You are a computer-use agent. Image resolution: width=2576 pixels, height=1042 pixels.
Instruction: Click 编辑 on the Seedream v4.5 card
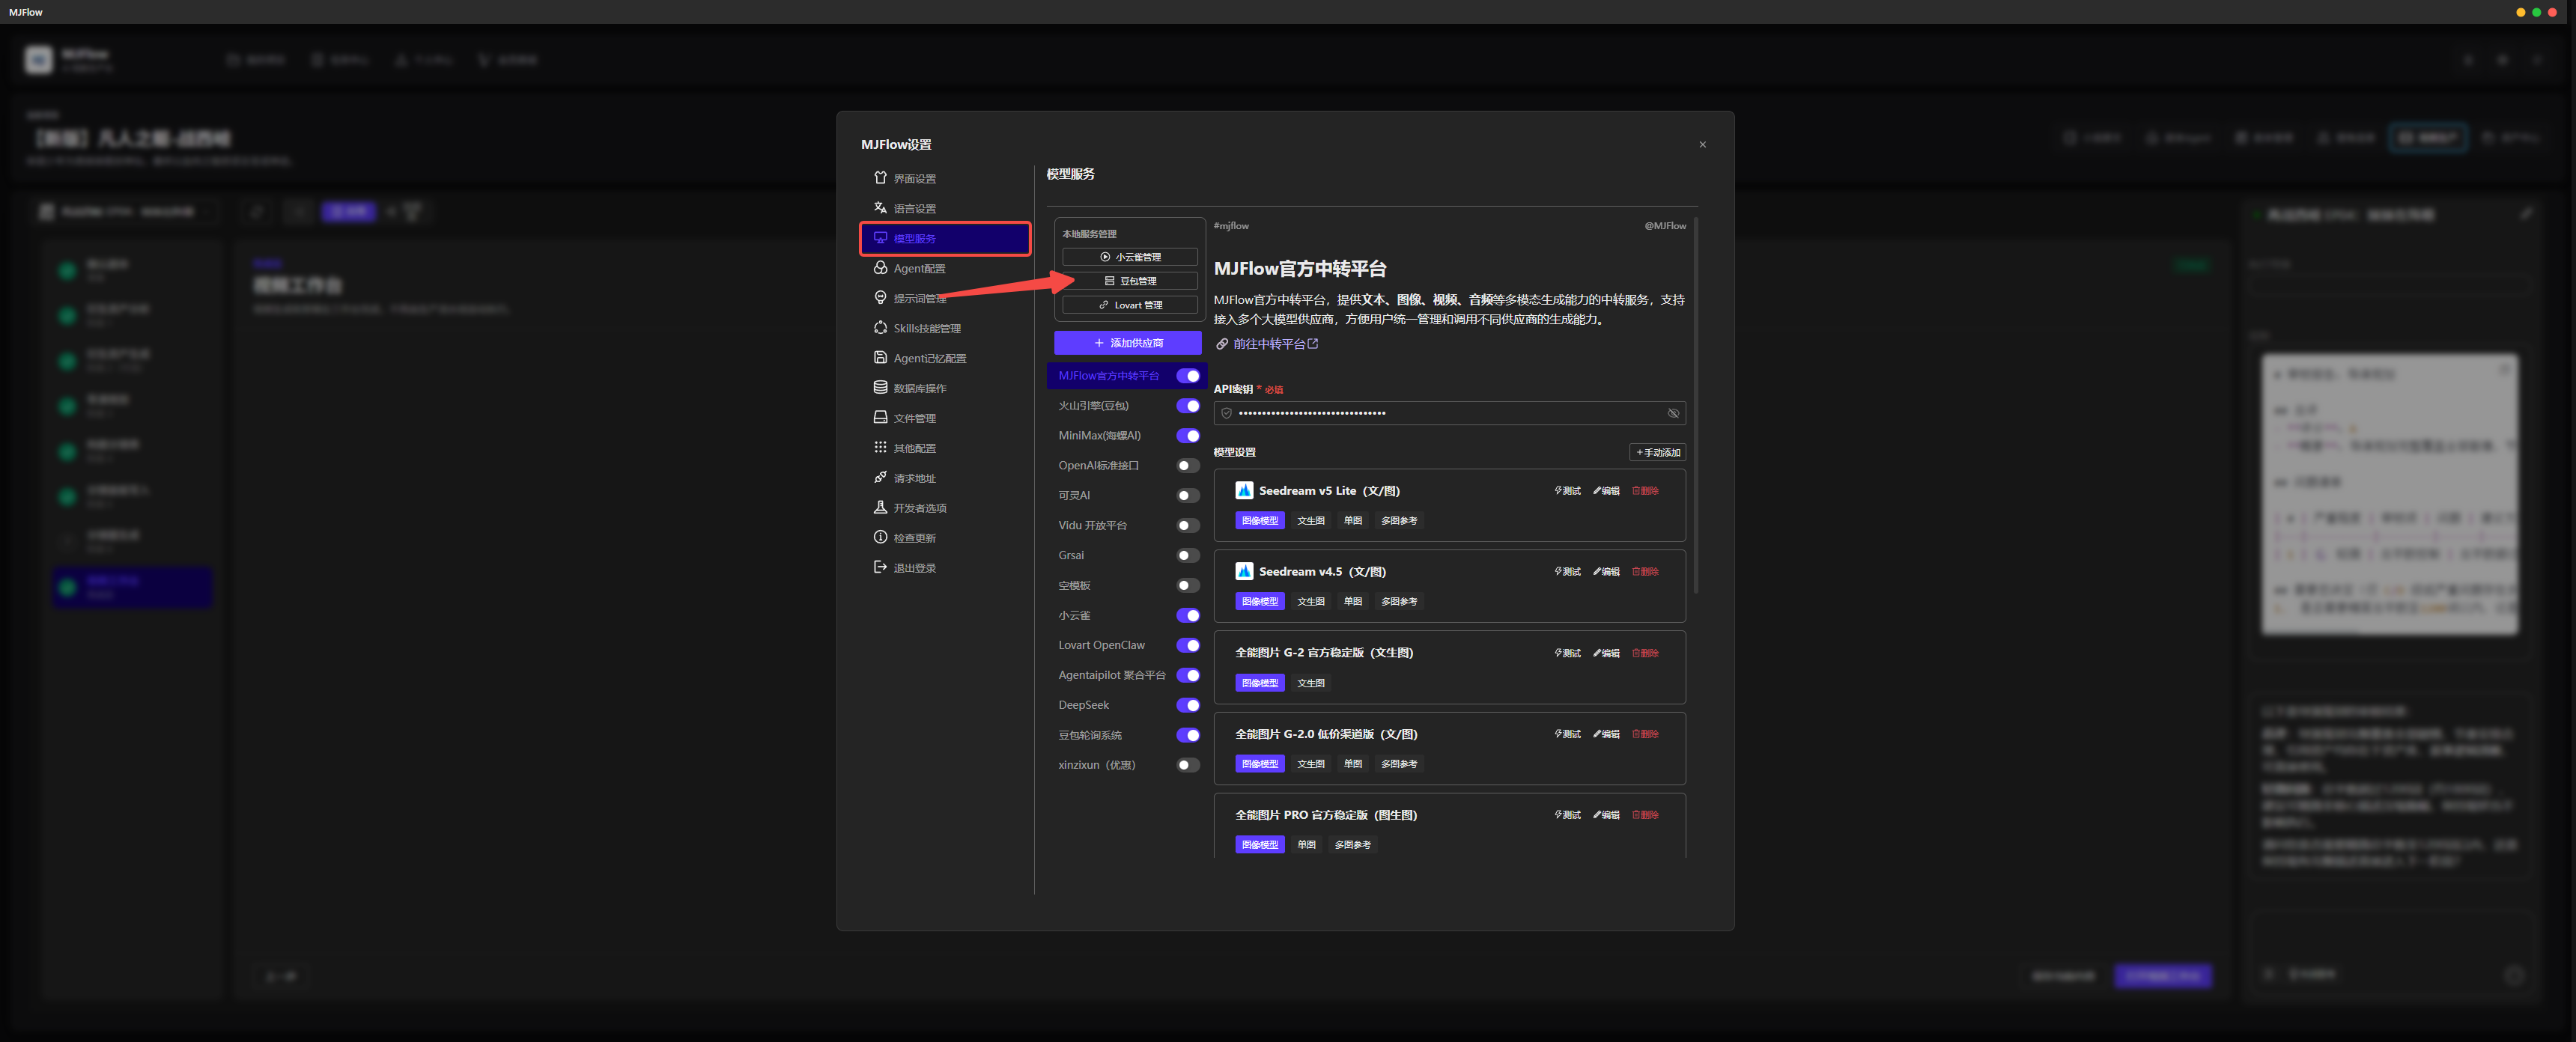1606,572
